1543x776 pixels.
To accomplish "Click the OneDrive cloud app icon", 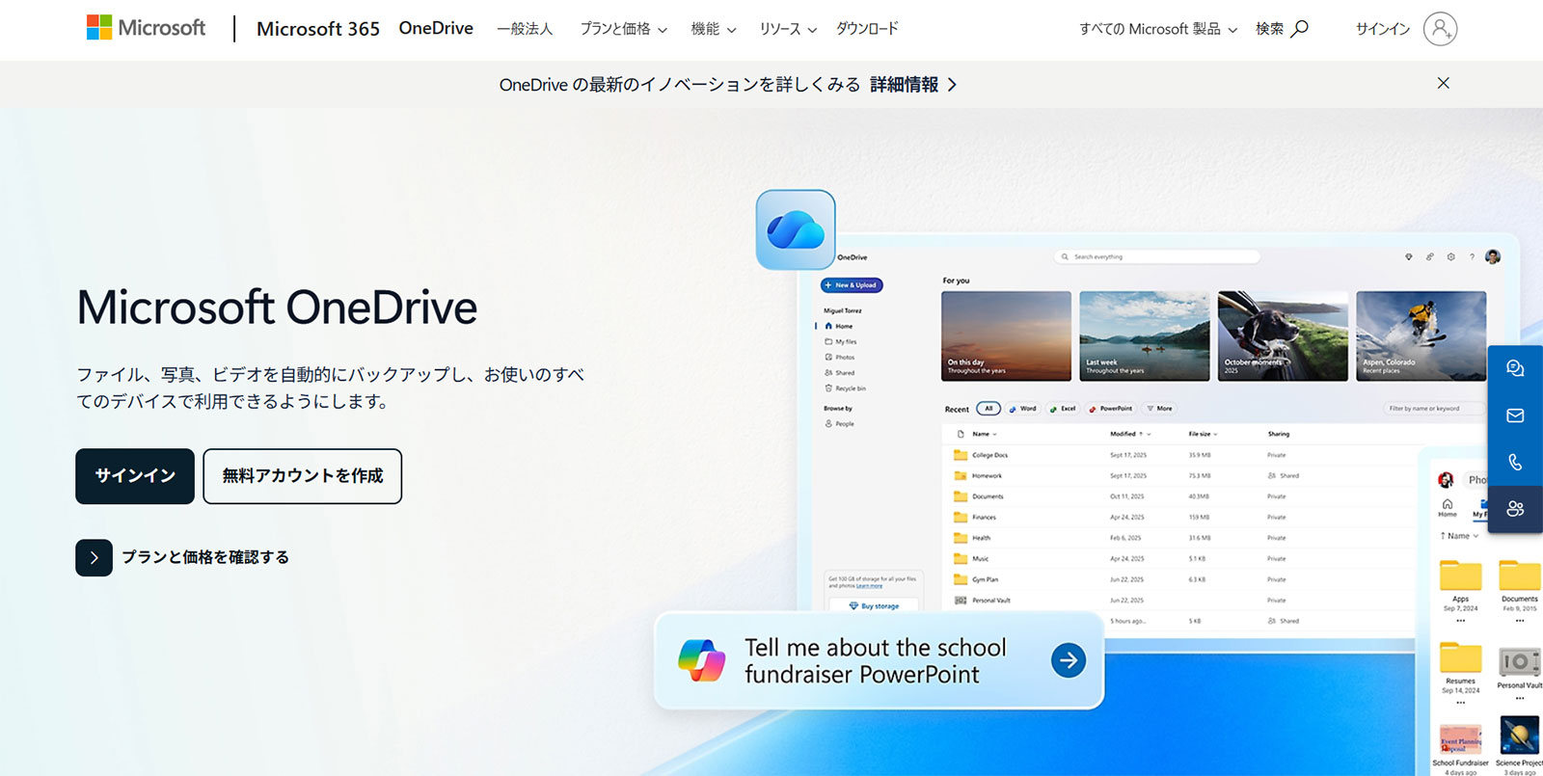I will click(x=796, y=229).
